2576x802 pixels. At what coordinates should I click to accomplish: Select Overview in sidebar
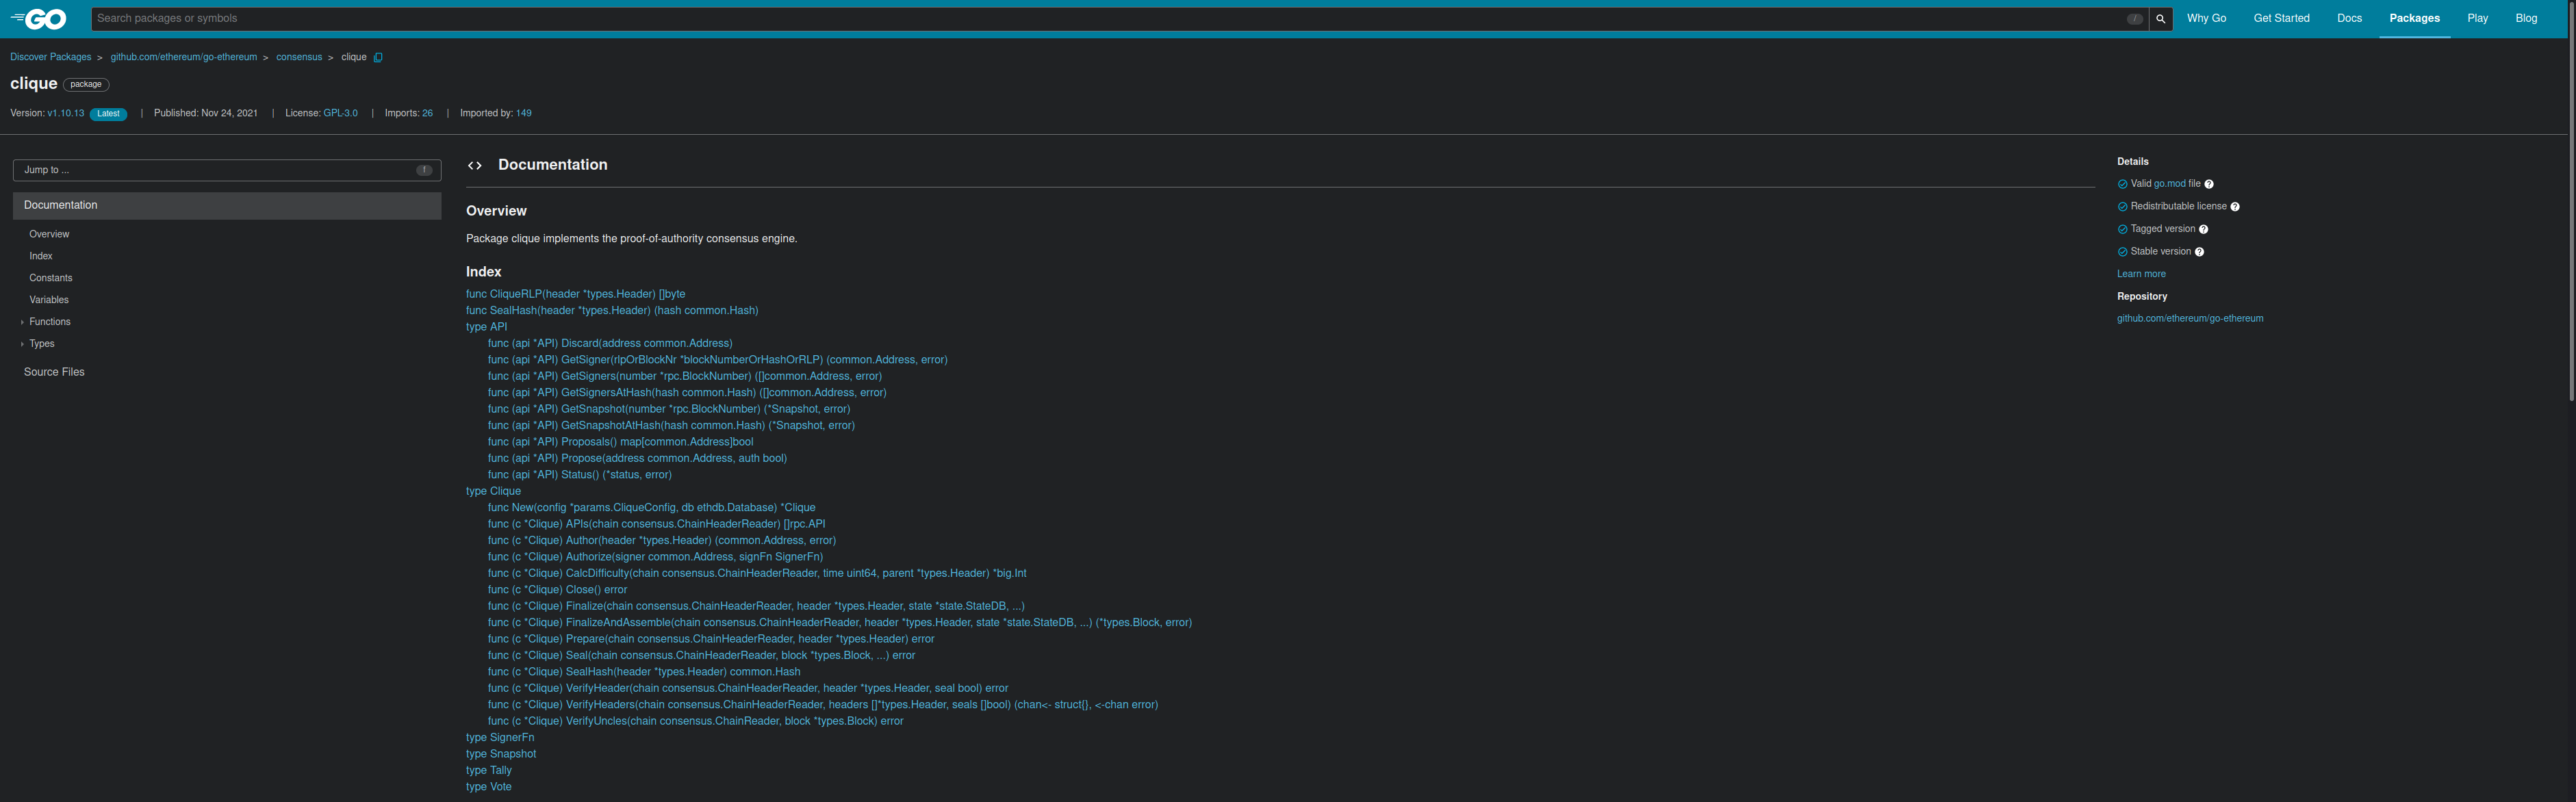pos(49,234)
